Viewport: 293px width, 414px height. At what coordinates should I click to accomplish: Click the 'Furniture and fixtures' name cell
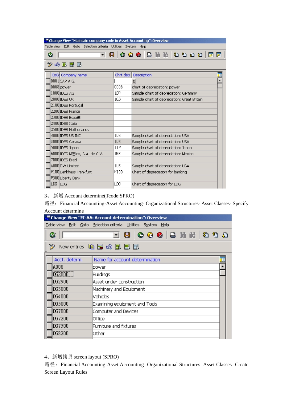(156, 326)
